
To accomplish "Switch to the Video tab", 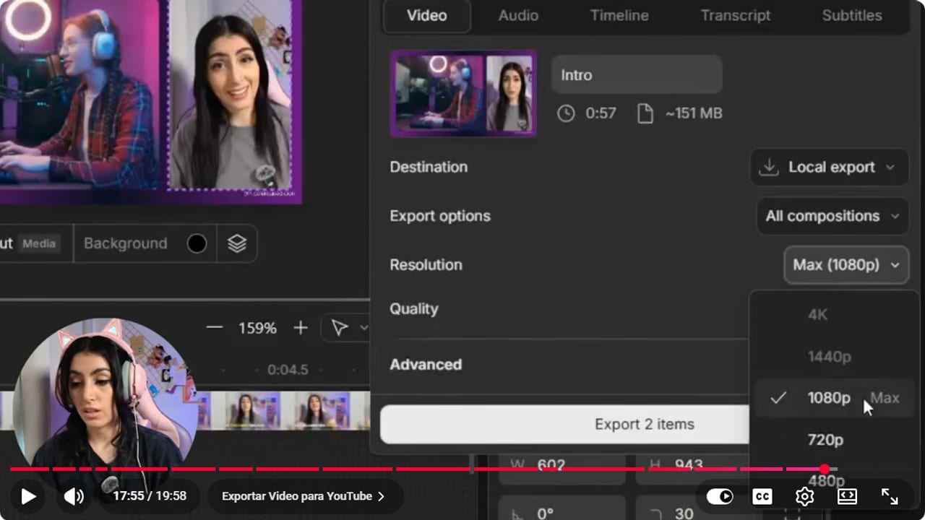I will (426, 16).
